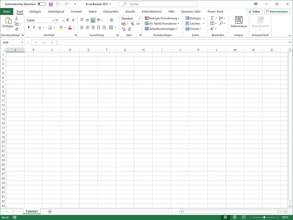293x220 pixels.
Task: Open the Datenanalyse tool
Action: (239, 22)
